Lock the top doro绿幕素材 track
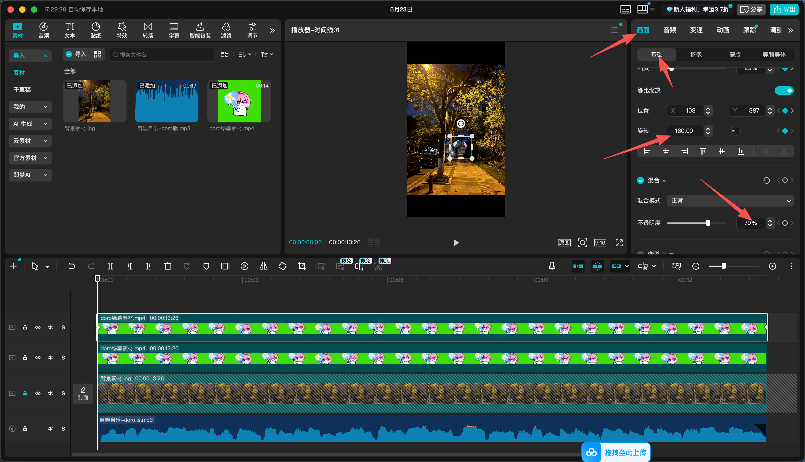805x462 pixels. point(25,327)
